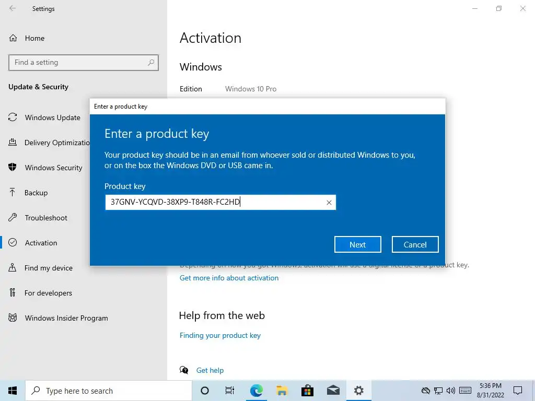Image resolution: width=535 pixels, height=401 pixels.
Task: Open File Explorer from the taskbar
Action: click(x=282, y=391)
